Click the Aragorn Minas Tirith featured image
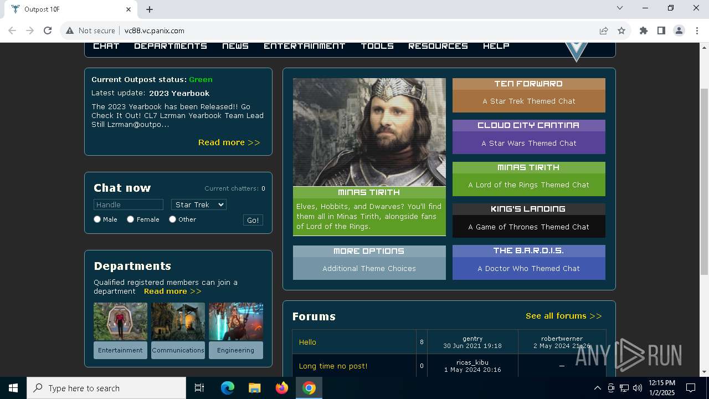 point(369,132)
